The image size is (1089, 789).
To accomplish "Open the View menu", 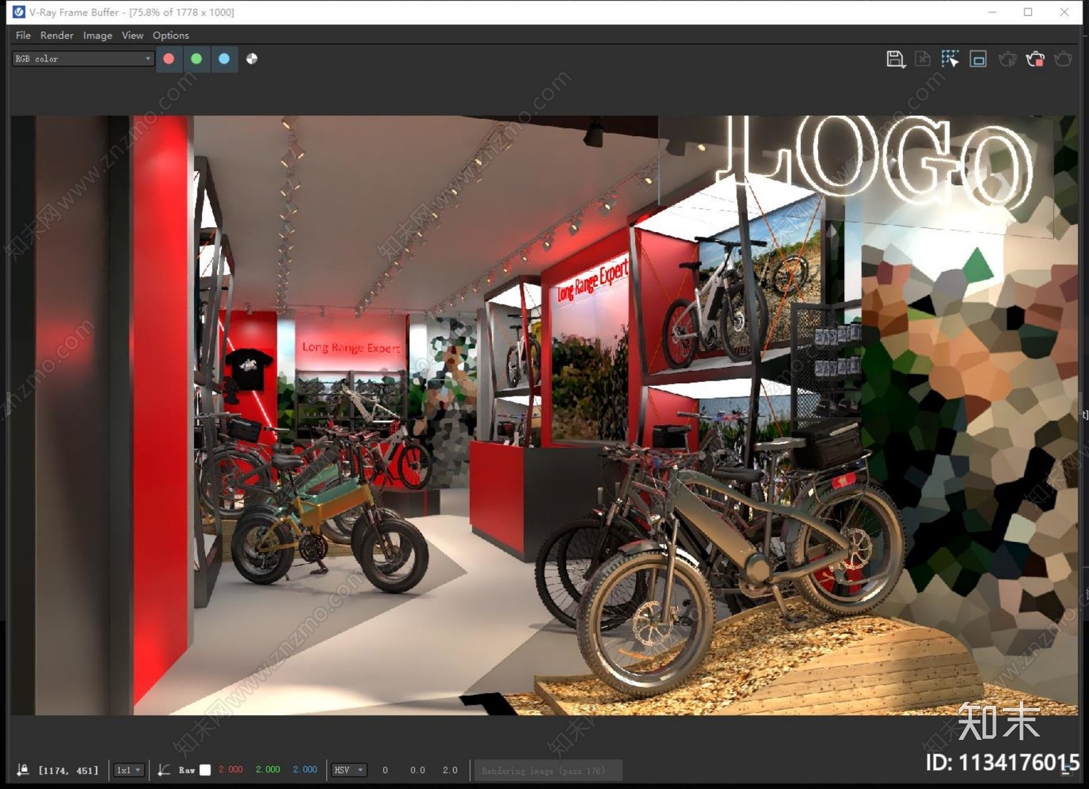I will point(133,35).
